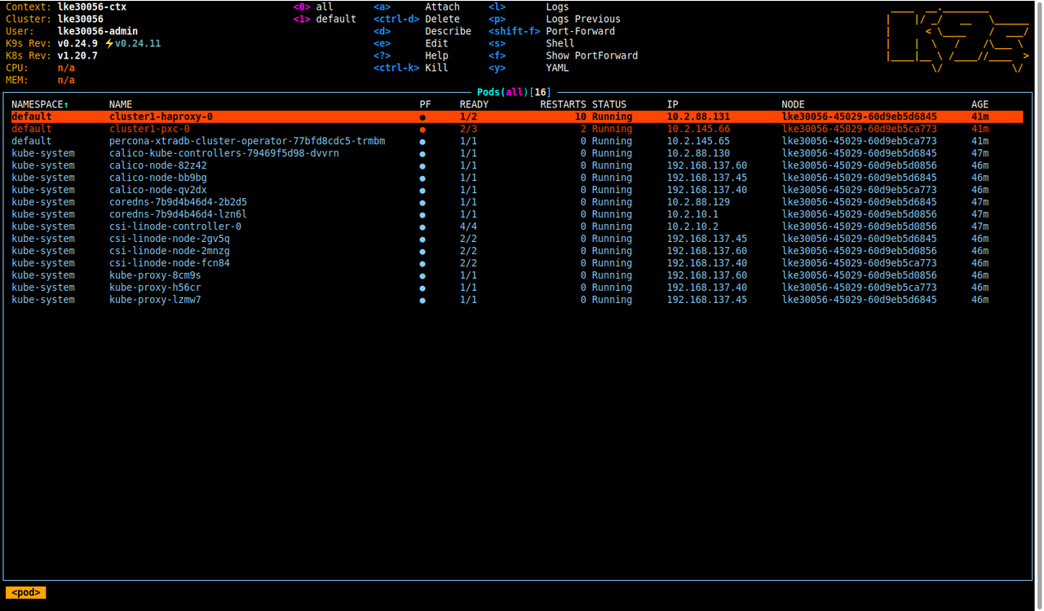The image size is (1044, 611).
Task: Click the Shell shortcut entry
Action: point(532,43)
